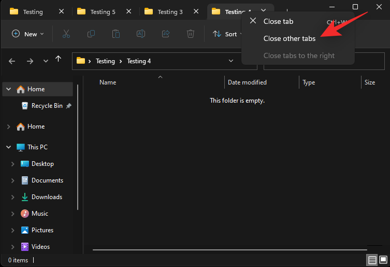Switch to details view icon
Screen dimensions: 390x267
[x=372, y=260]
